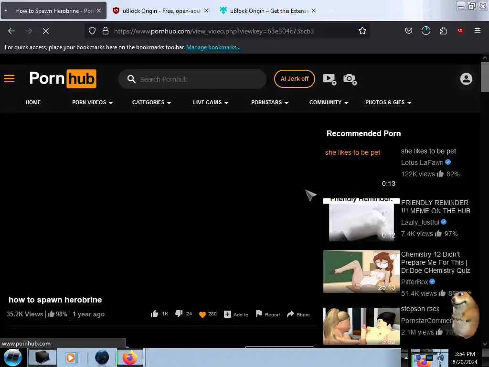Image resolution: width=489 pixels, height=367 pixels.
Task: Bookmark this page with the star icon
Action: tap(362, 31)
